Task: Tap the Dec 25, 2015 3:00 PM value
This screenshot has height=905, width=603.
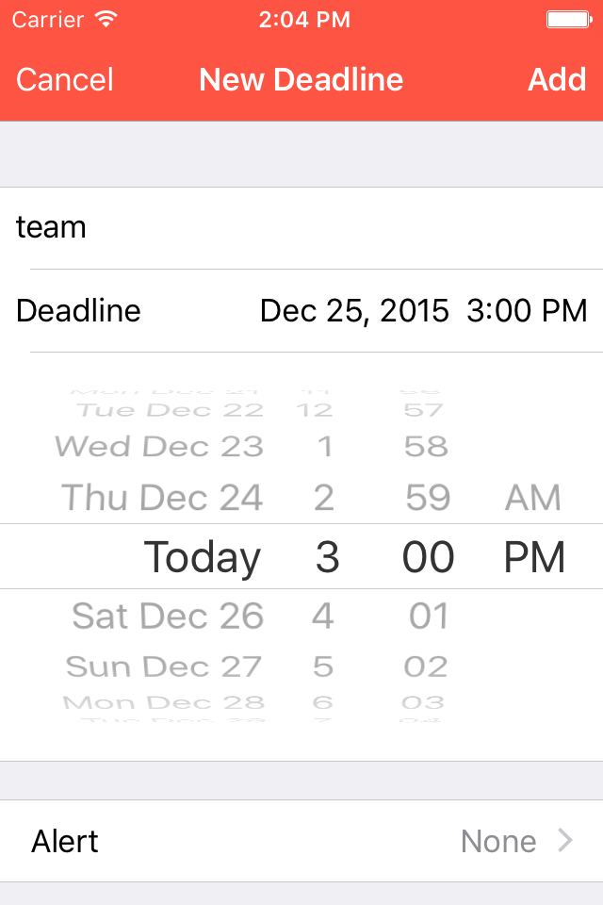Action: point(424,310)
